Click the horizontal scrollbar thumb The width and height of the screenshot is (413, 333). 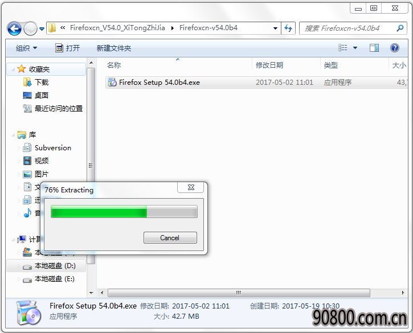tap(239, 293)
